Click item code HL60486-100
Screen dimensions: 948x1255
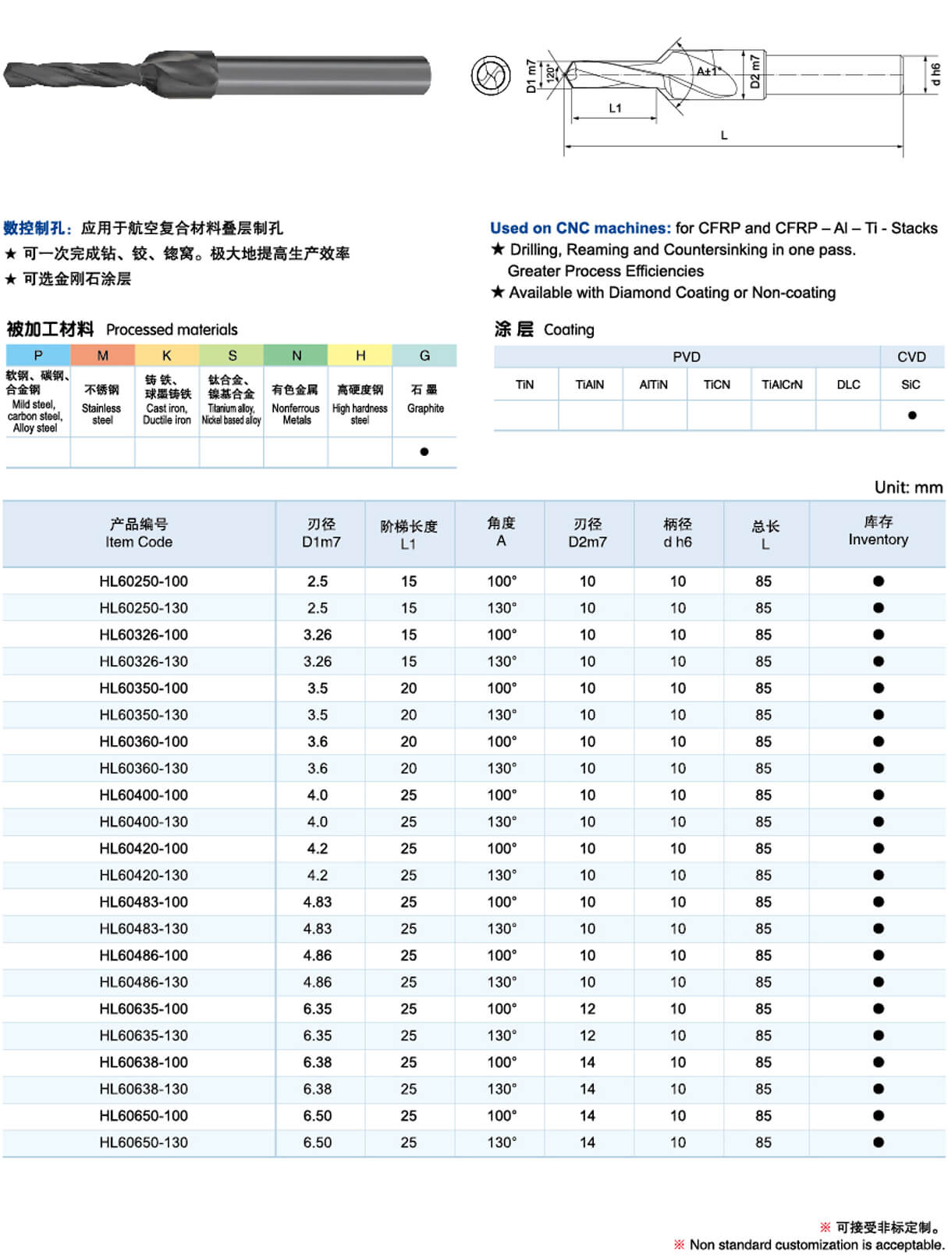point(144,955)
